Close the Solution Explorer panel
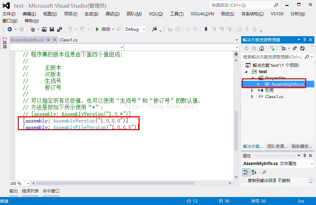 310,40
